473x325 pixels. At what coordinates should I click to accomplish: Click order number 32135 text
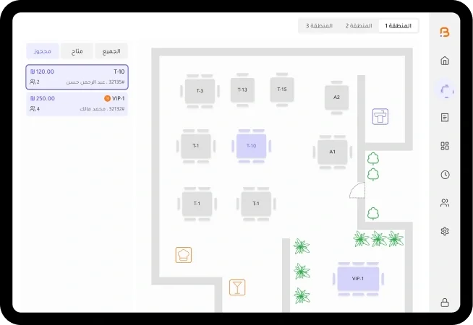point(116,82)
